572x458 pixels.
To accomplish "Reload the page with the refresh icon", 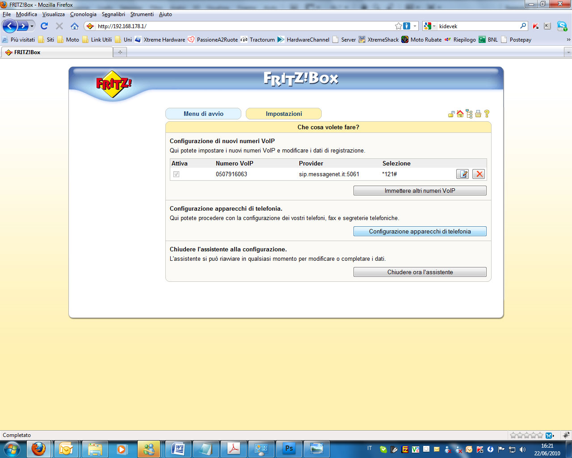I will 44,26.
